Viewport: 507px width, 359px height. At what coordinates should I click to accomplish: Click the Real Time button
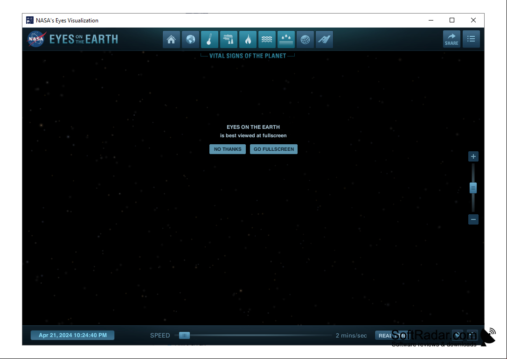coord(393,336)
